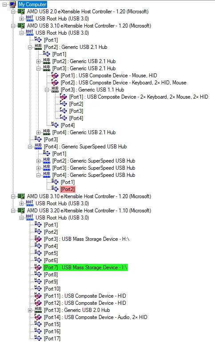The width and height of the screenshot is (215, 347).
Task: Select AMD USB 2.0 eXtensible Host Controller row
Action: pyautogui.click(x=88, y=12)
